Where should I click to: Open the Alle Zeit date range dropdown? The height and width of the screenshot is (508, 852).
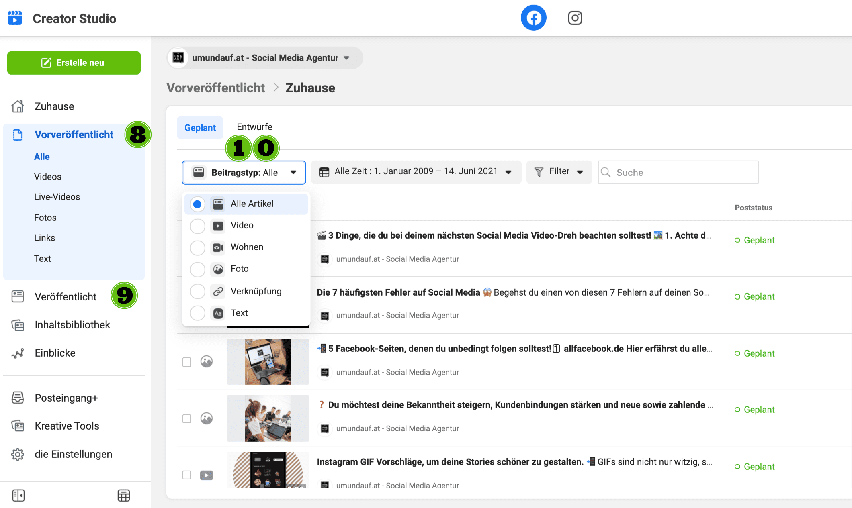pos(416,172)
